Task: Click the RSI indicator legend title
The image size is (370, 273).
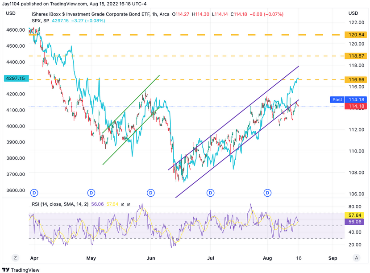Action: tap(60, 204)
